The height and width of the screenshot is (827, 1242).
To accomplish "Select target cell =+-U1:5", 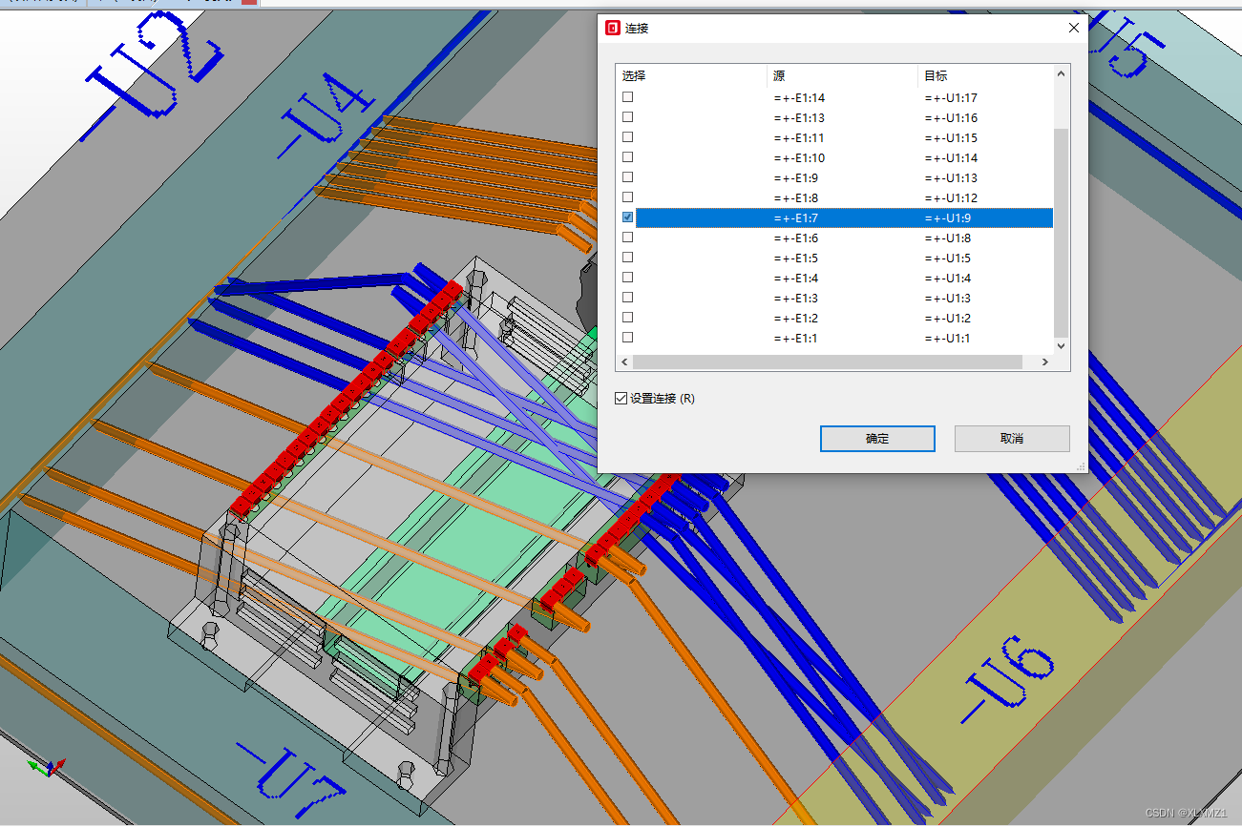I will pos(948,258).
